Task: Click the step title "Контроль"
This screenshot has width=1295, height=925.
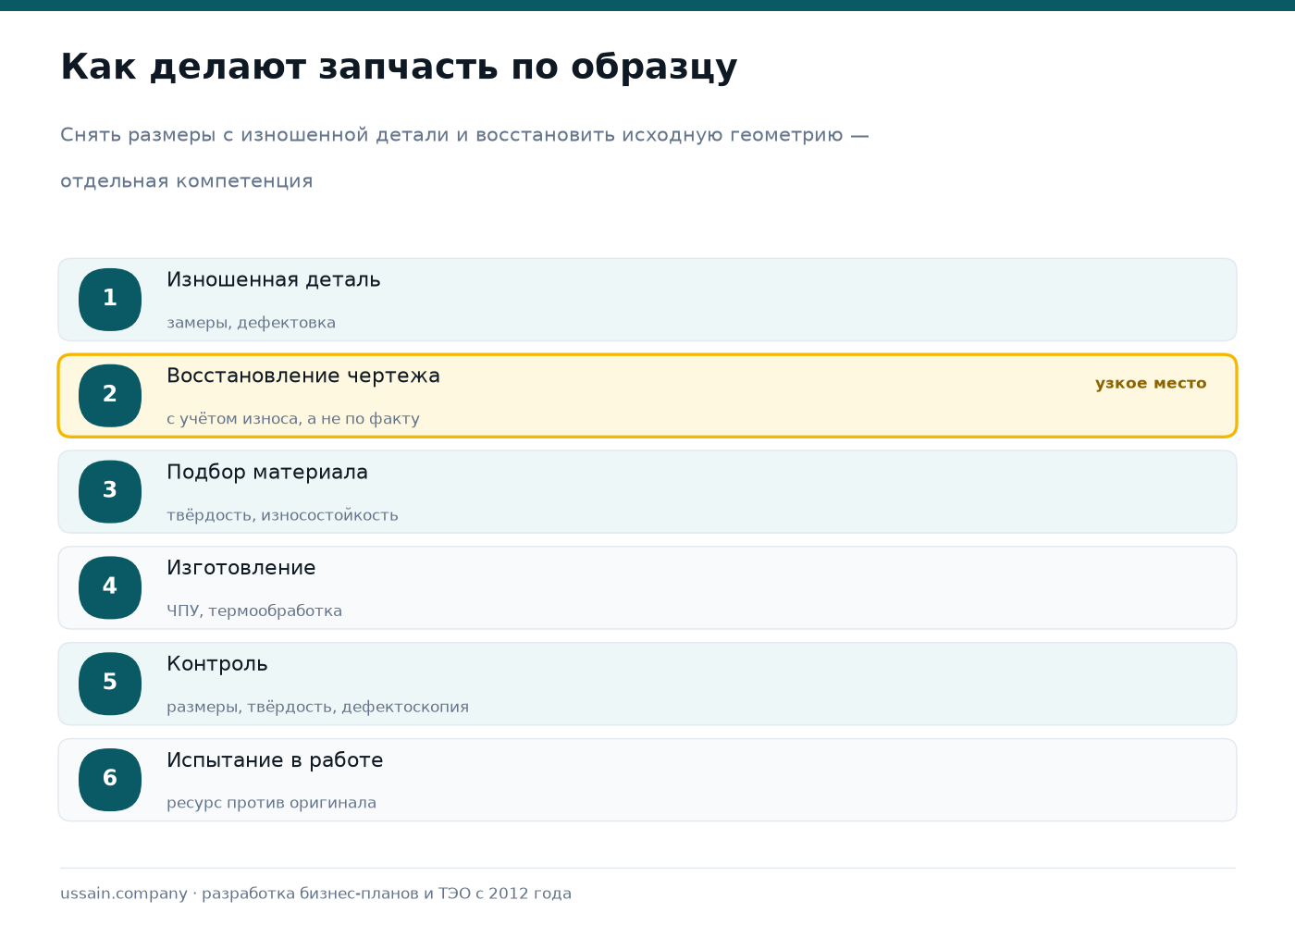Action: pyautogui.click(x=217, y=664)
